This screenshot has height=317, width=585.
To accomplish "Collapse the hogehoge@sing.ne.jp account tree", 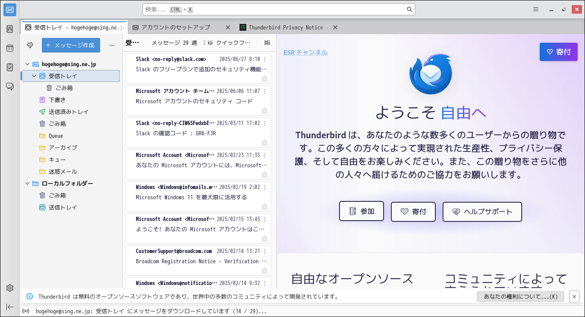I will pos(27,64).
